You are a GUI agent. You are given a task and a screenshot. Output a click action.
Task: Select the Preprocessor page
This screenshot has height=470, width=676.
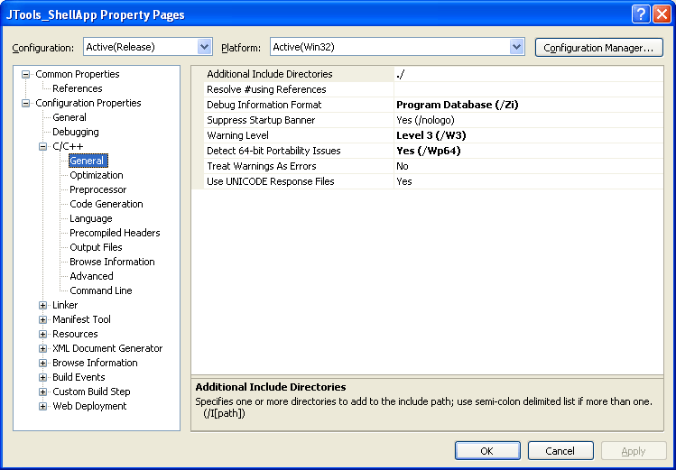pyautogui.click(x=97, y=189)
